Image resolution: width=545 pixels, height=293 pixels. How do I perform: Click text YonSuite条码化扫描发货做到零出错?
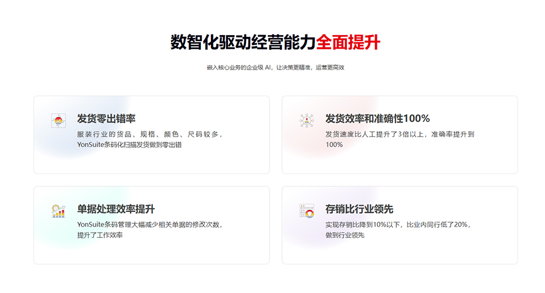coord(129,144)
